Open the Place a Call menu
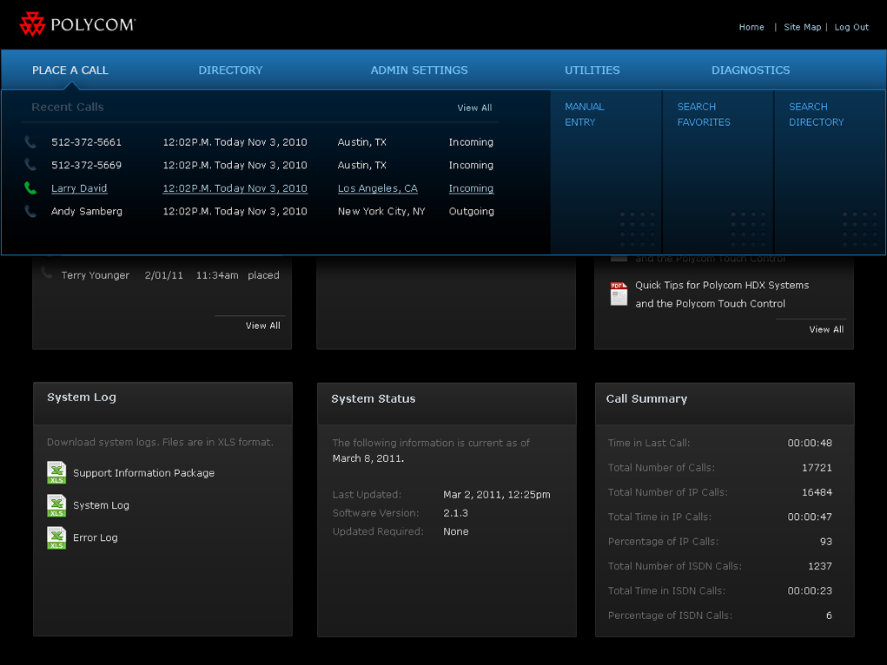 click(70, 70)
